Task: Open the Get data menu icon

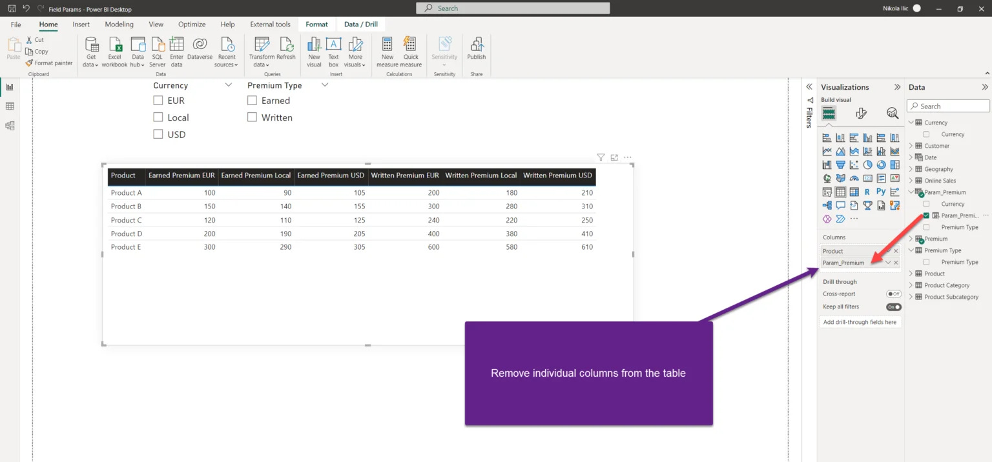Action: (91, 45)
